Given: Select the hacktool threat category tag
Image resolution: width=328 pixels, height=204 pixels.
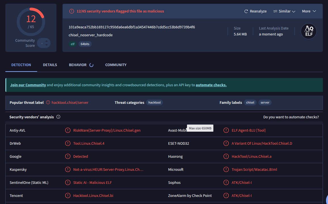Looking at the screenshot, I should tap(154, 102).
